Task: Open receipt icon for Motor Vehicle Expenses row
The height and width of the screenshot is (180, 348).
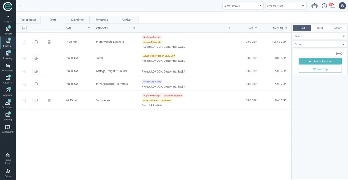Action: [x=49, y=42]
